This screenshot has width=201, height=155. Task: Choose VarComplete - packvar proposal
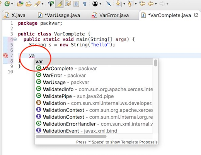coord(94,69)
